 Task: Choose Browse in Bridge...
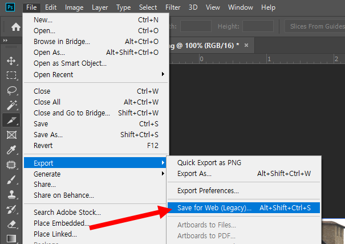(x=96, y=42)
